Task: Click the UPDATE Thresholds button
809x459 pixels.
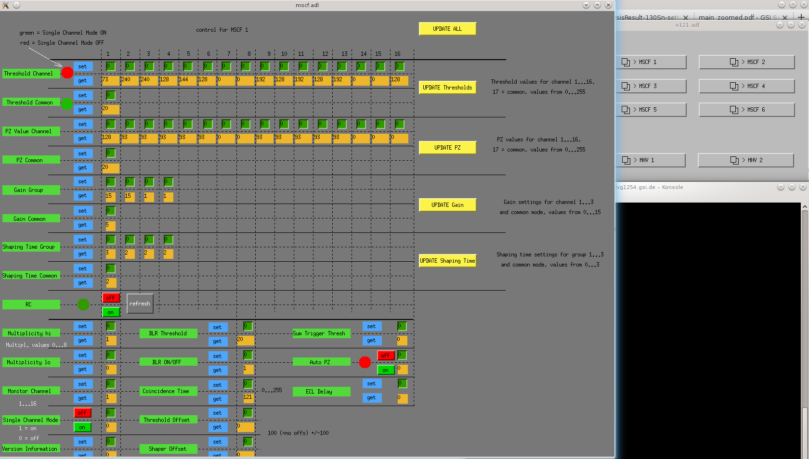Action: click(447, 88)
